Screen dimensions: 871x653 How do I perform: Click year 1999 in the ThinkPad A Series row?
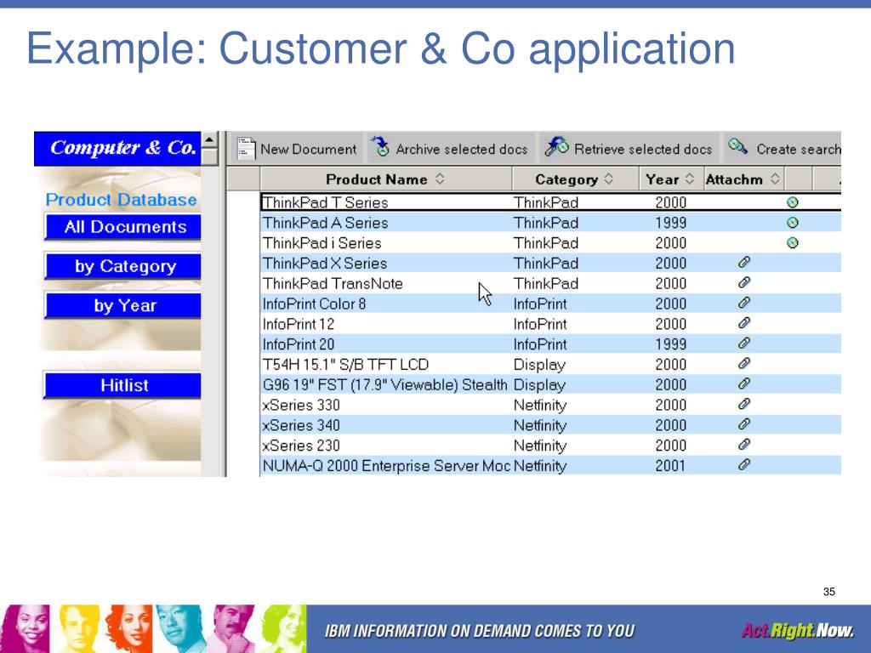click(x=670, y=223)
